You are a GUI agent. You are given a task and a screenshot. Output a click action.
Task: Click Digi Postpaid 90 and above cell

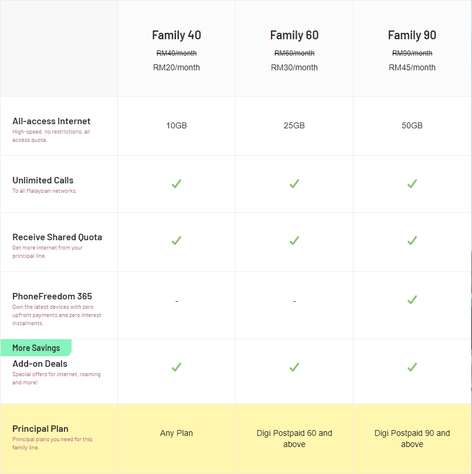pos(412,438)
